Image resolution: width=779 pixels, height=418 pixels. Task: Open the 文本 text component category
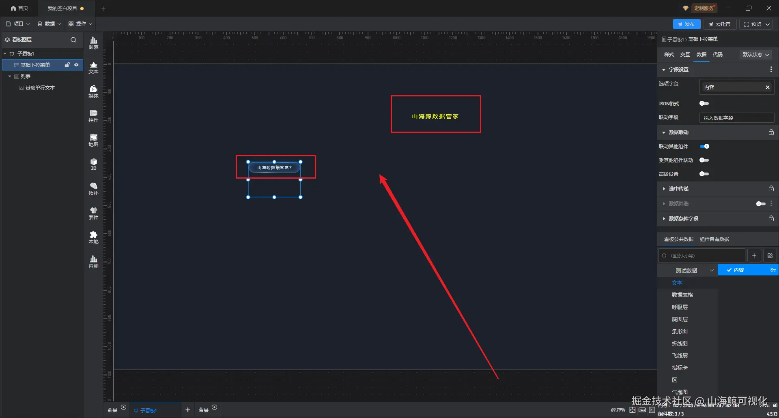[93, 67]
